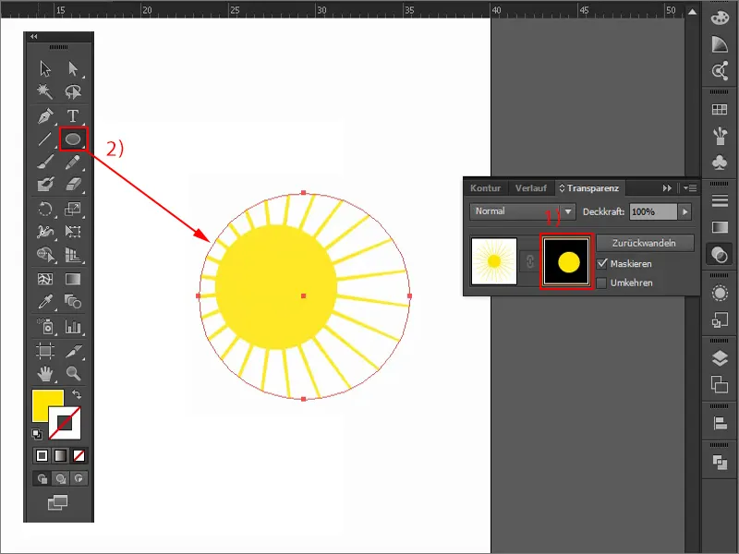
Task: Uncheck the Maskieren checkbox
Action: click(x=602, y=264)
